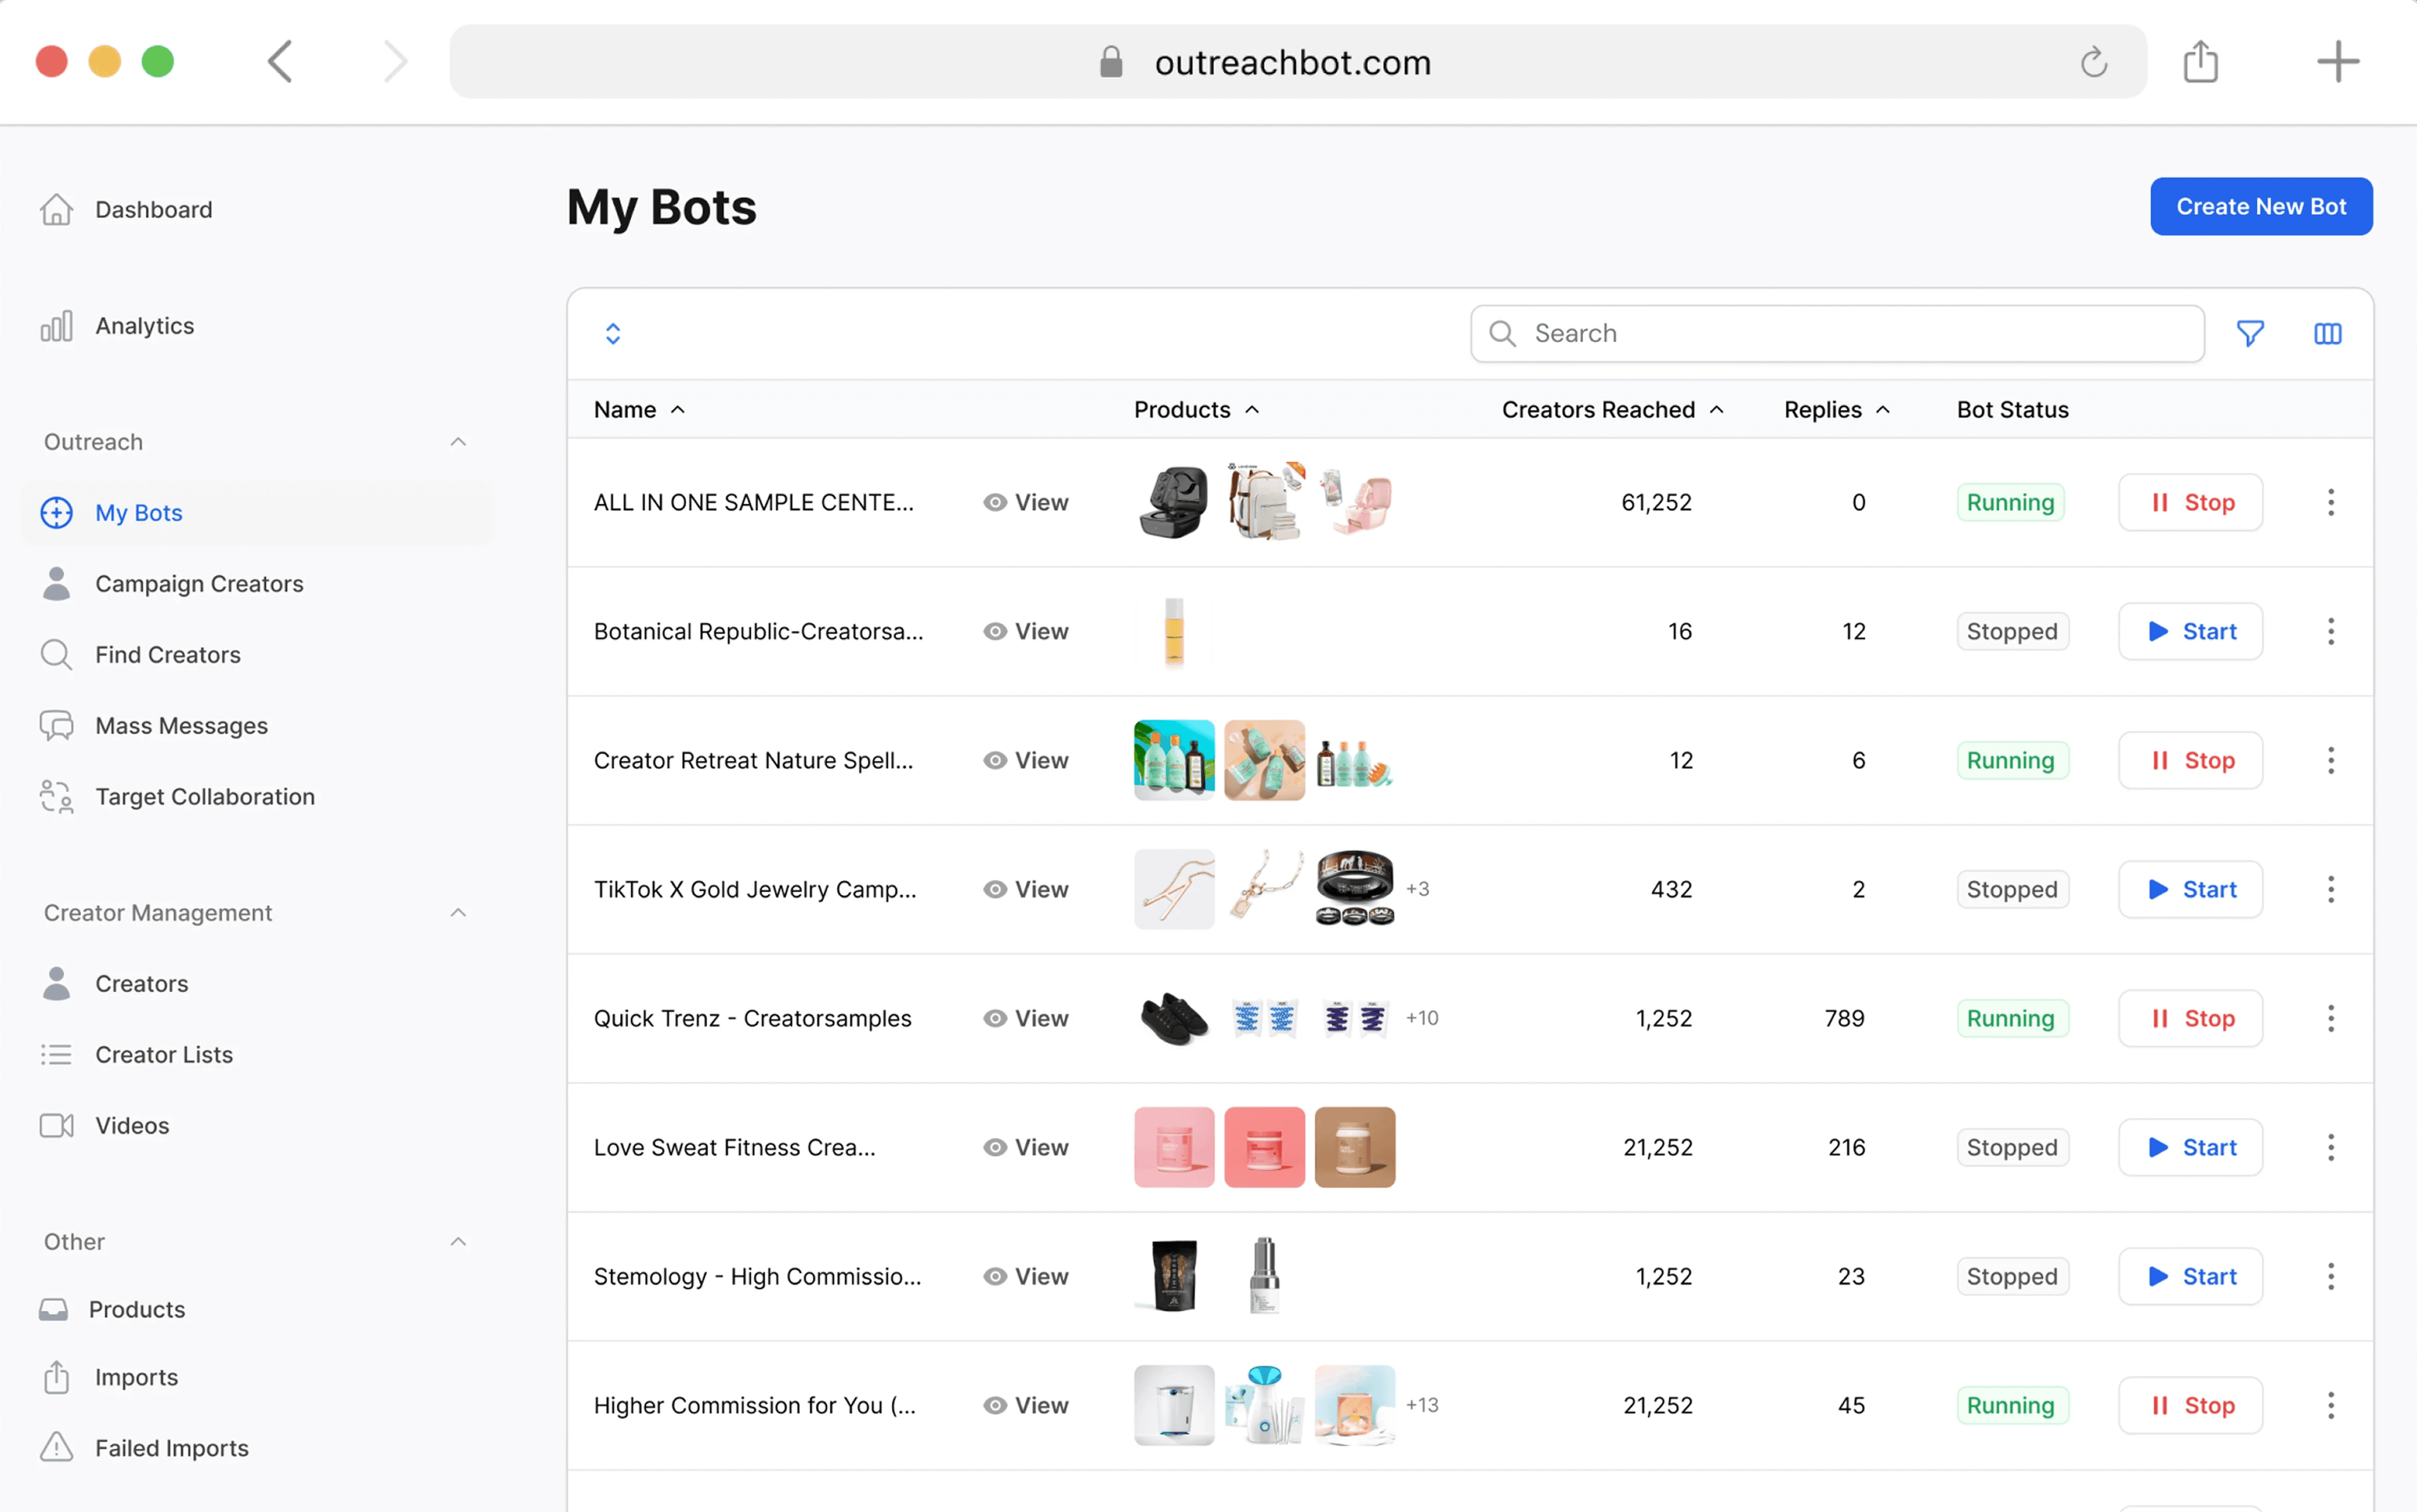Click the first product thumbnail of Creator Retreat
The width and height of the screenshot is (2417, 1512).
[1173, 760]
